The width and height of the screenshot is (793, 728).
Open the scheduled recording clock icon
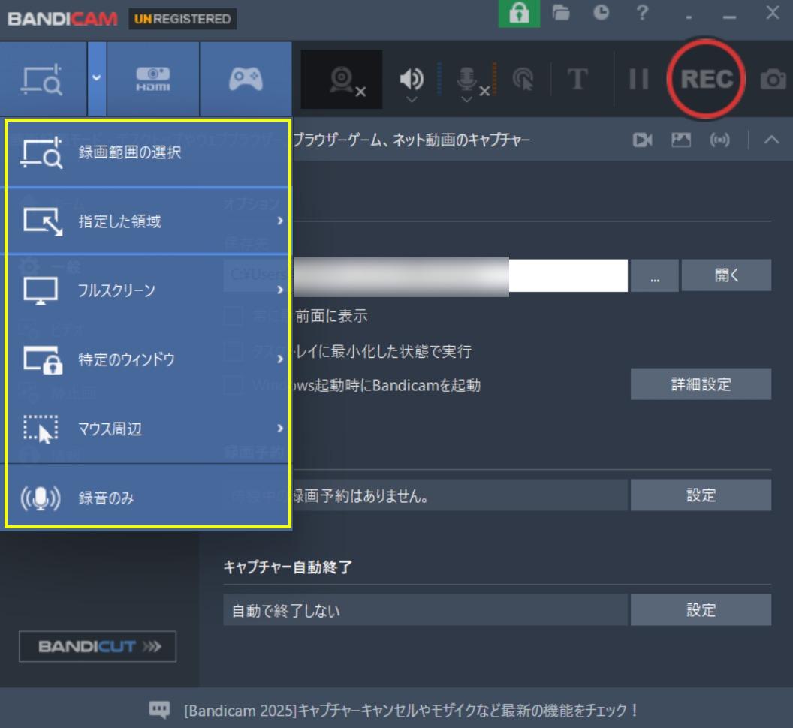[601, 12]
